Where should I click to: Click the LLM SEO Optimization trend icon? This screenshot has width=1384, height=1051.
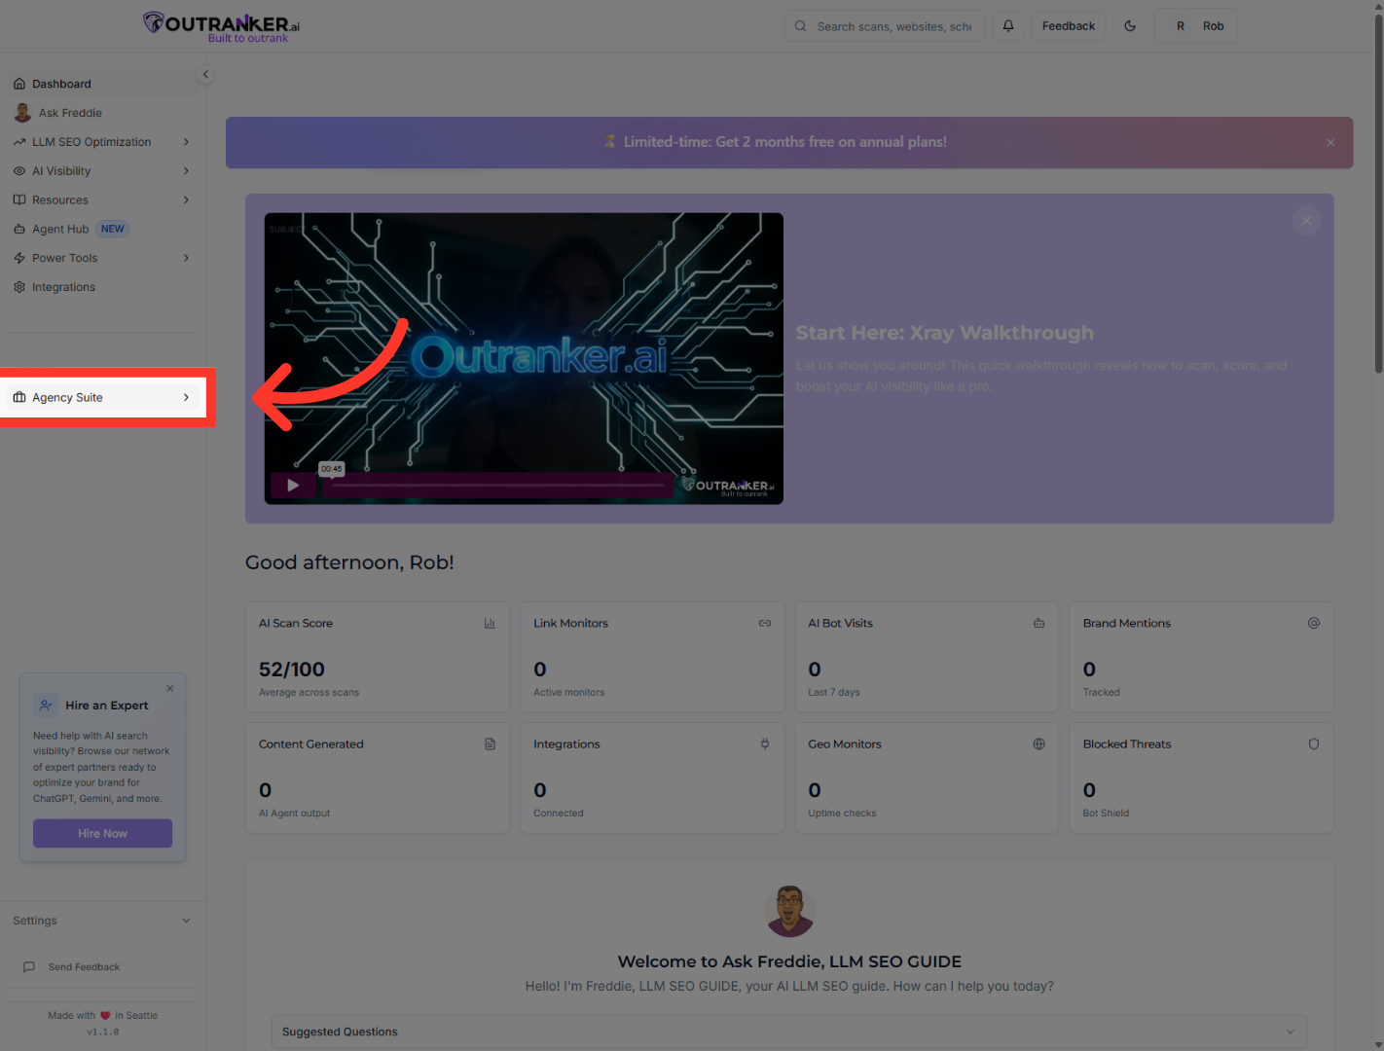[x=19, y=142]
